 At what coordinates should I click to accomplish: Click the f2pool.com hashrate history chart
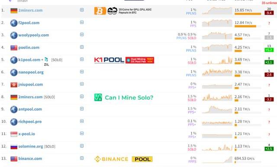(x=217, y=23)
